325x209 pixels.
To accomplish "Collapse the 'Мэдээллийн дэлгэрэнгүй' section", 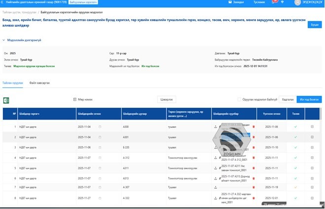I will (4, 40).
